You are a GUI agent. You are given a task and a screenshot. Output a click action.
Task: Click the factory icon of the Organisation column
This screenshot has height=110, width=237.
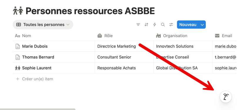click(x=158, y=36)
